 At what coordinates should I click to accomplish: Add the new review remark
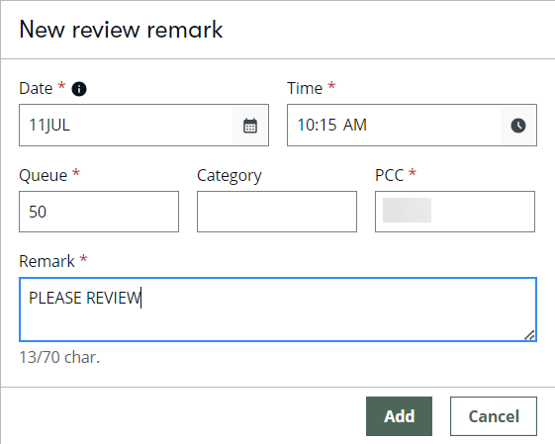[x=399, y=416]
